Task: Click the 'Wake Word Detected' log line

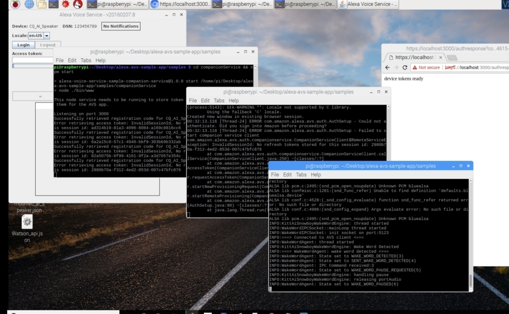Action: pyautogui.click(x=334, y=247)
